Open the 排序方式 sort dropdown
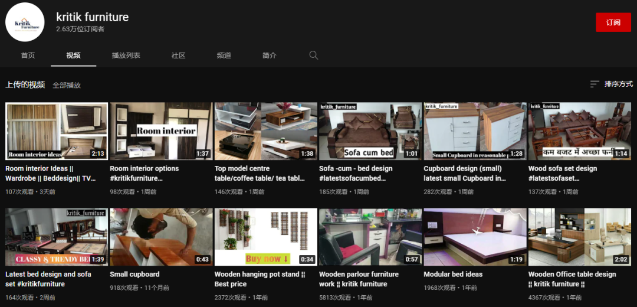Viewport: 637px width, 307px height. [x=612, y=84]
